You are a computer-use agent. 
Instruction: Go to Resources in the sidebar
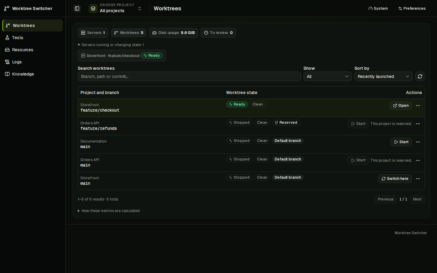32,50
